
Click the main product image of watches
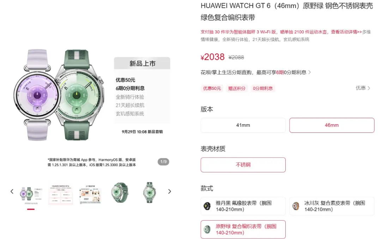pos(59,95)
